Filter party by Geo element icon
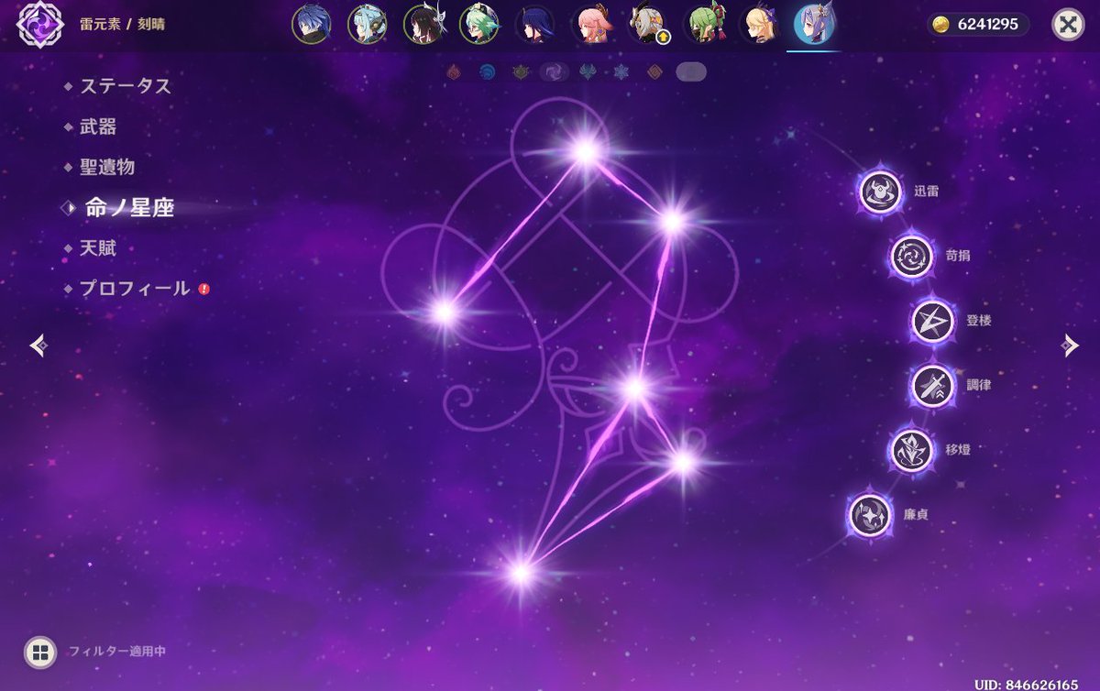The image size is (1100, 691). coord(654,71)
